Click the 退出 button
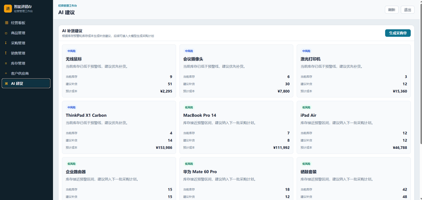 click(407, 9)
